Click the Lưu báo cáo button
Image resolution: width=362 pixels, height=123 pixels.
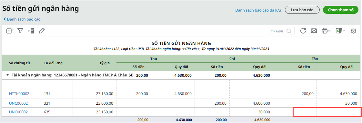[302, 10]
